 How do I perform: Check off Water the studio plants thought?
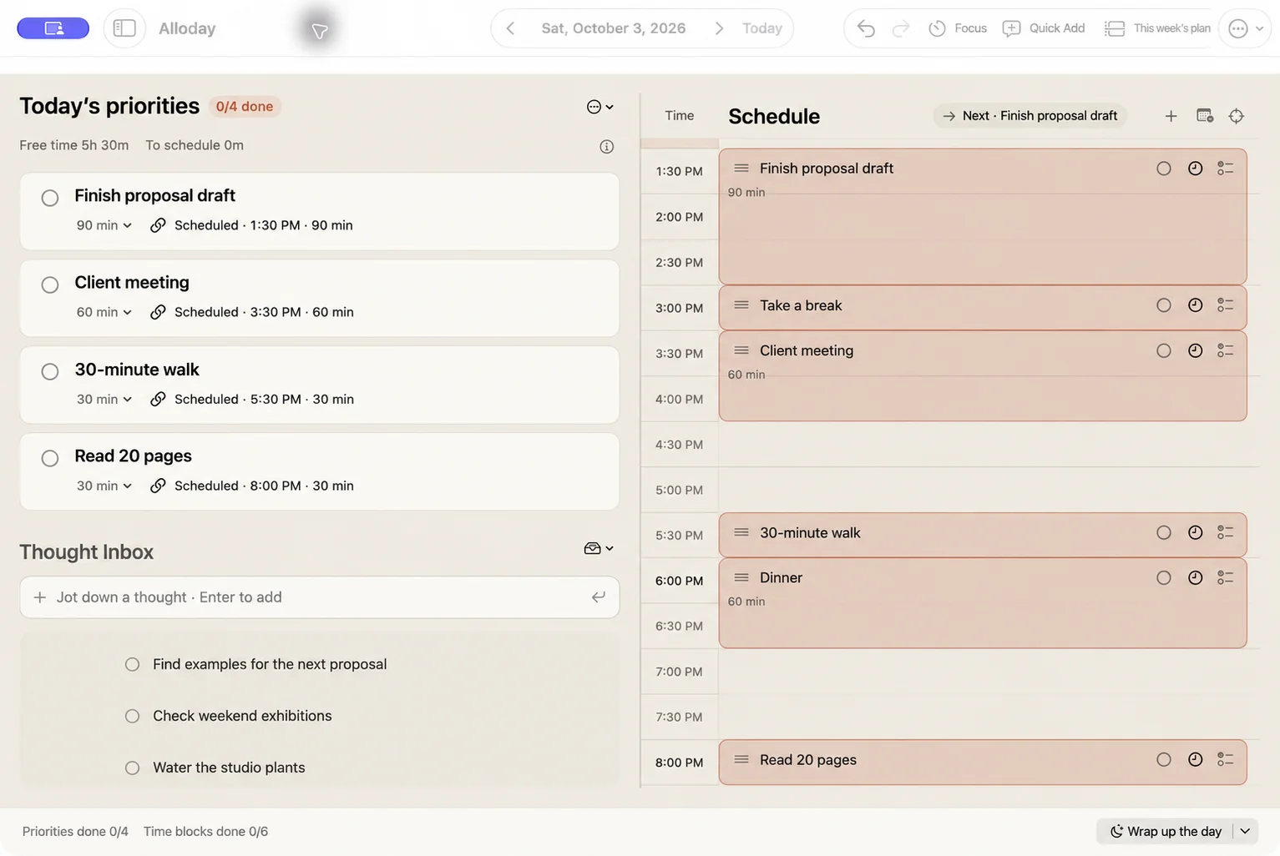coord(132,768)
